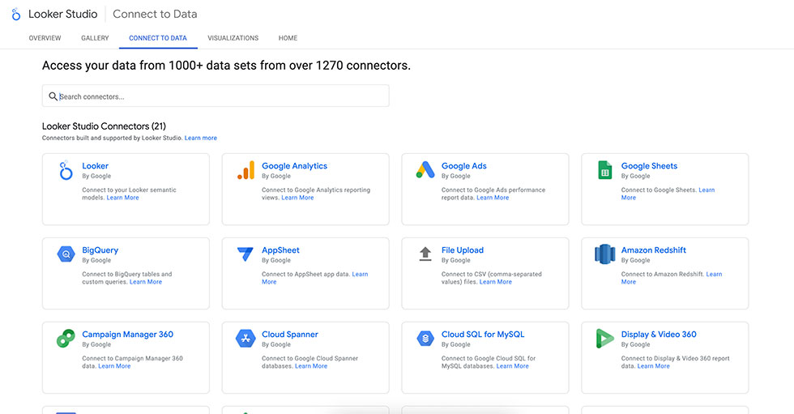Click Learn More in BigQuery card
Image resolution: width=794 pixels, height=414 pixels.
point(146,282)
